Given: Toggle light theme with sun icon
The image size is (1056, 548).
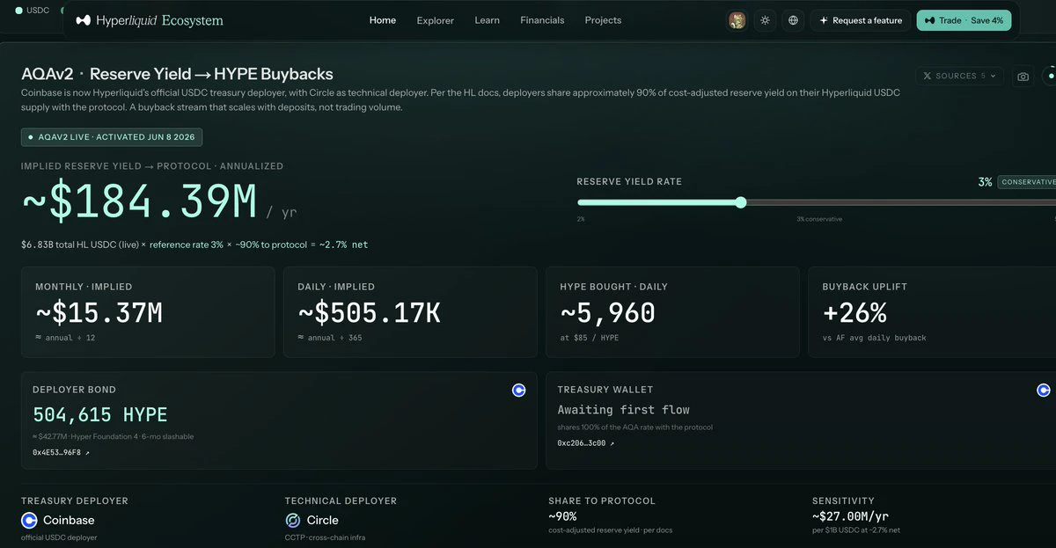Looking at the screenshot, I should click(x=766, y=20).
